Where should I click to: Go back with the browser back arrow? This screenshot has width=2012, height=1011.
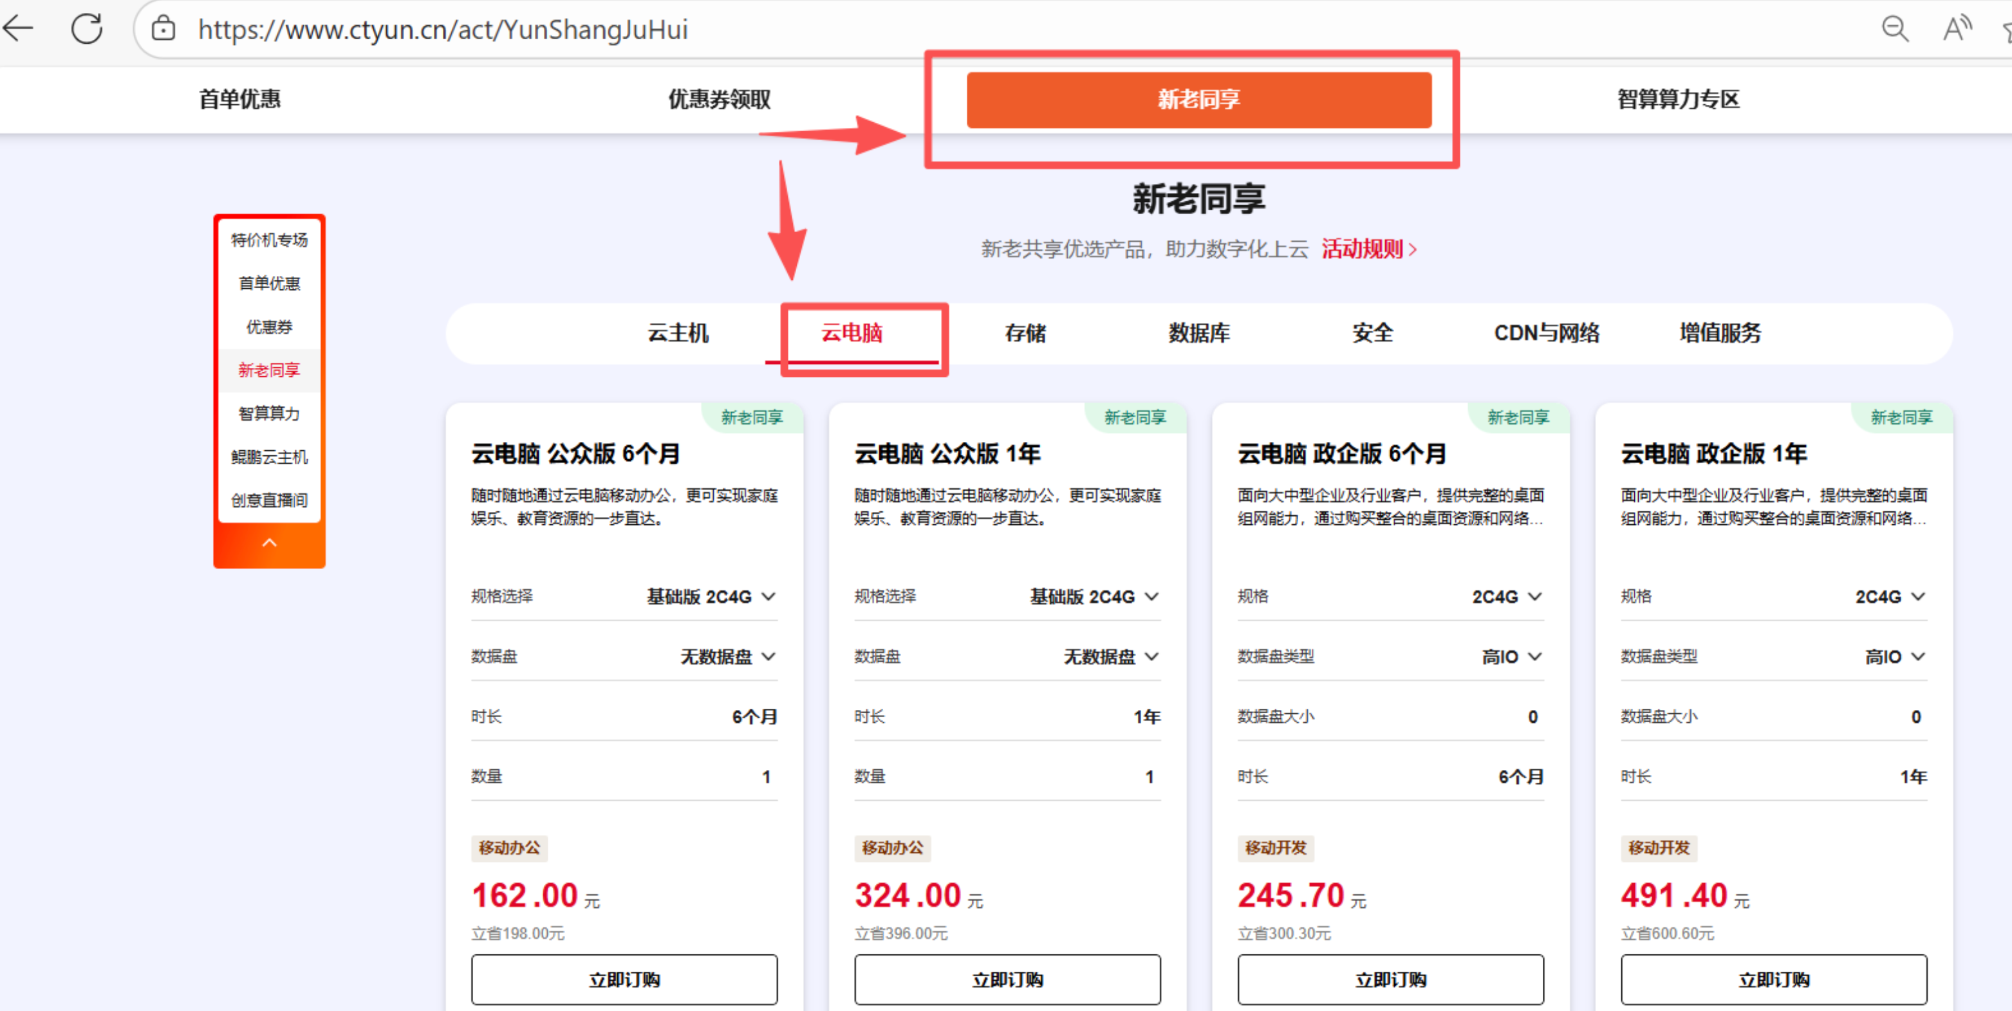point(19,29)
